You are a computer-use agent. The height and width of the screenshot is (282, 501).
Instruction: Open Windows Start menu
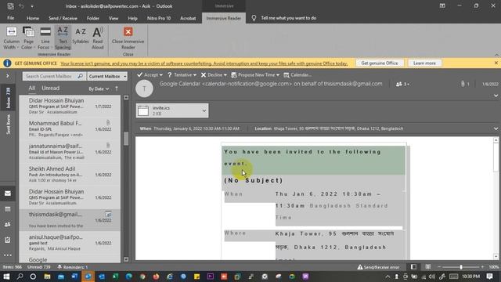click(x=6, y=277)
